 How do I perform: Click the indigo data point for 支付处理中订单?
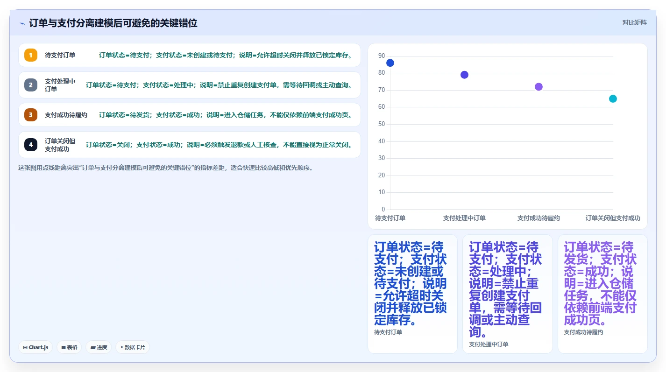(x=464, y=75)
